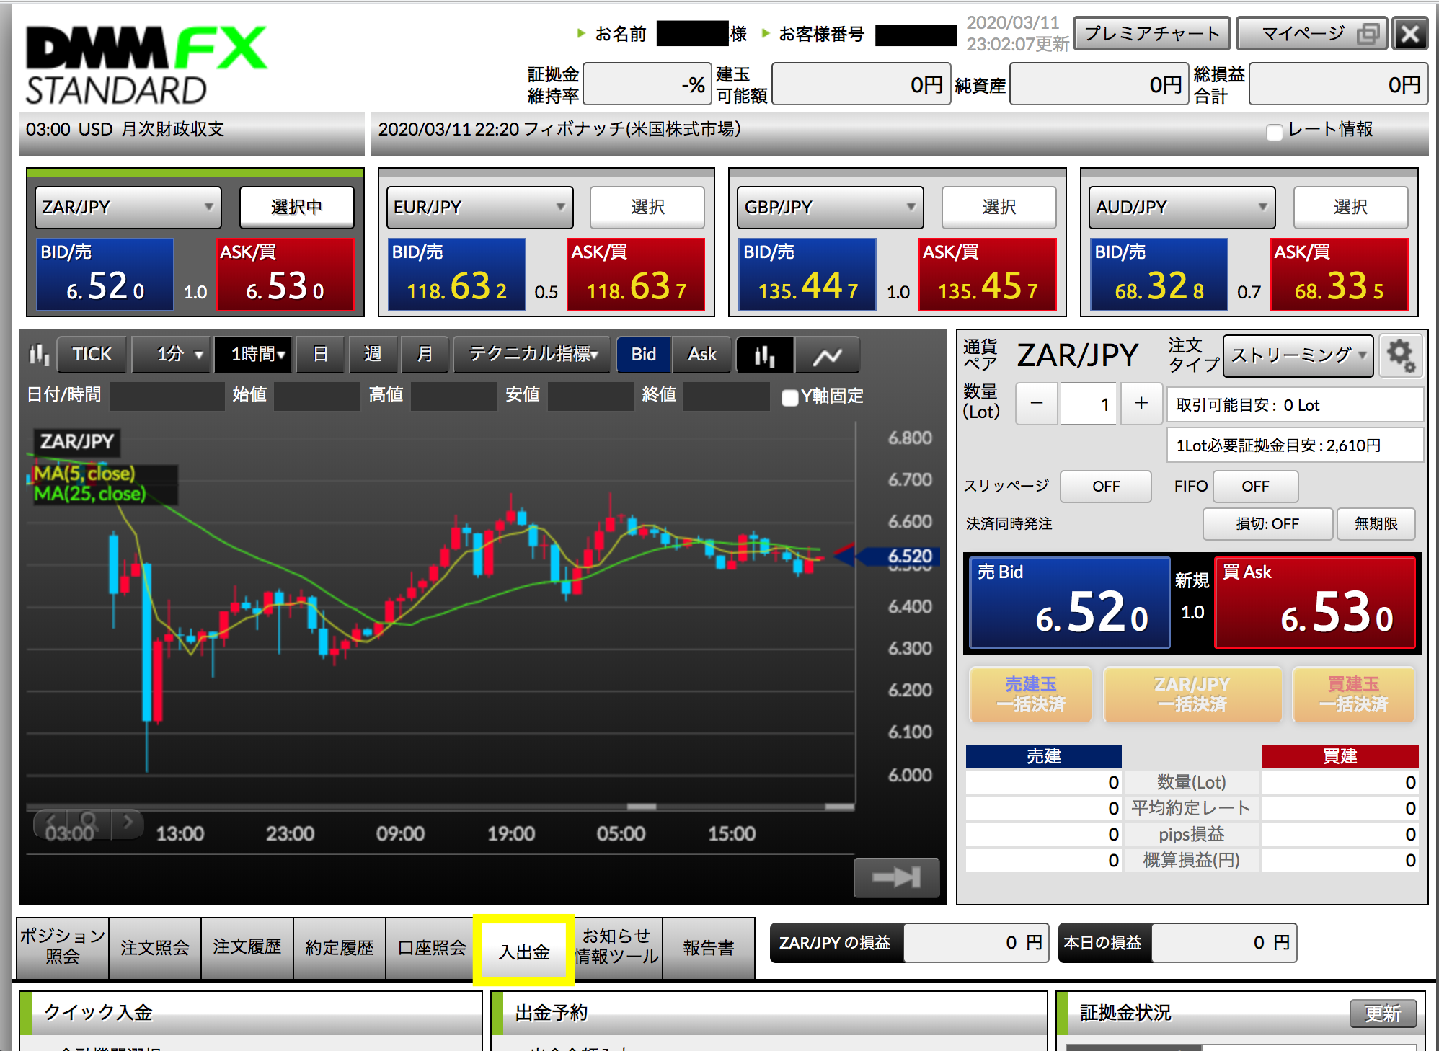Click the ZAR/JPY 選択中 button
This screenshot has height=1051, width=1439.
[x=296, y=208]
